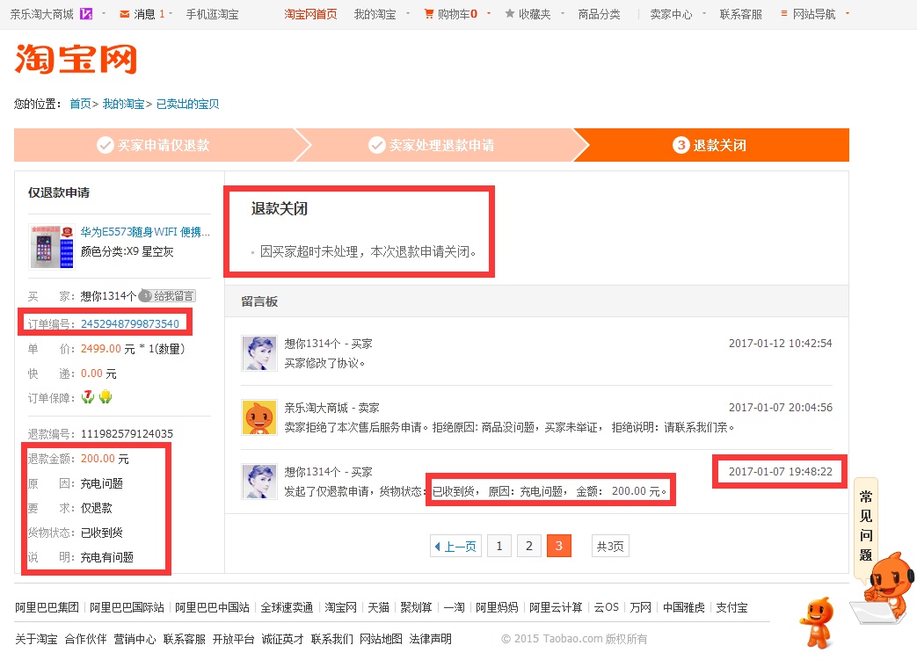
Task: Click breadcrumb link 首页
Action: 80,104
